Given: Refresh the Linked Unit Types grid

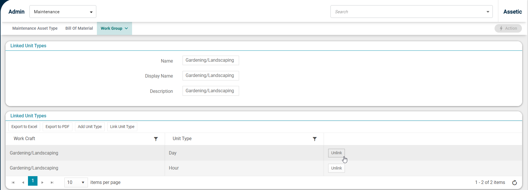Looking at the screenshot, I should click(x=514, y=183).
